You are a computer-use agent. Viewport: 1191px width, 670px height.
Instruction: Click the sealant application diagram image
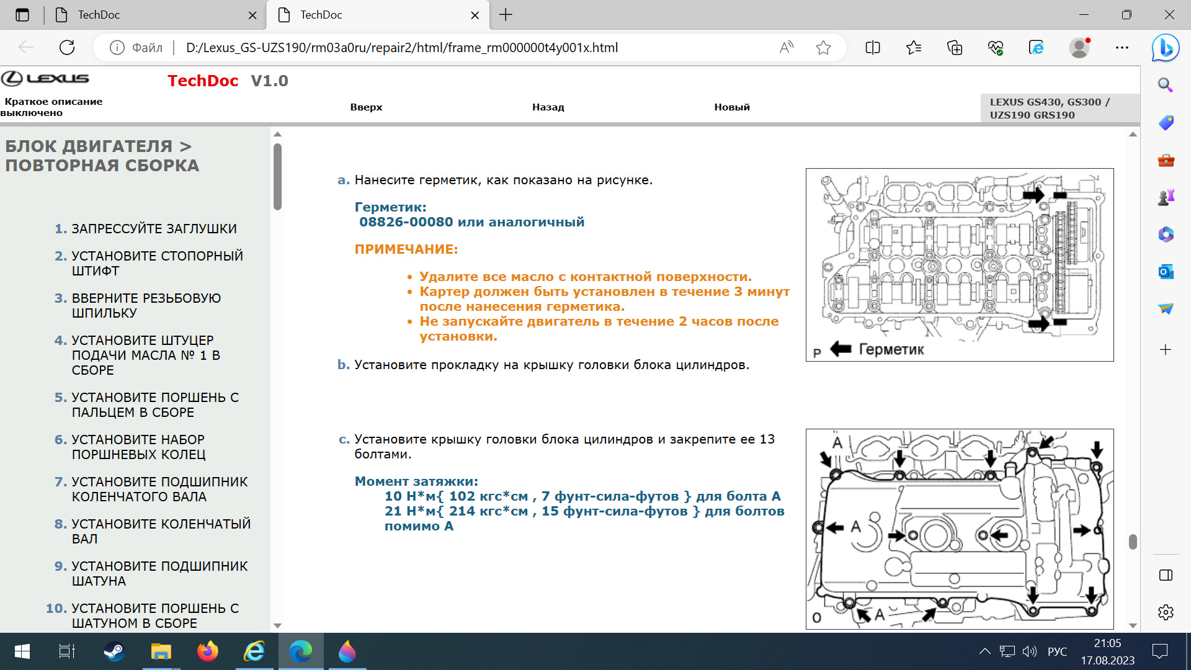point(959,265)
